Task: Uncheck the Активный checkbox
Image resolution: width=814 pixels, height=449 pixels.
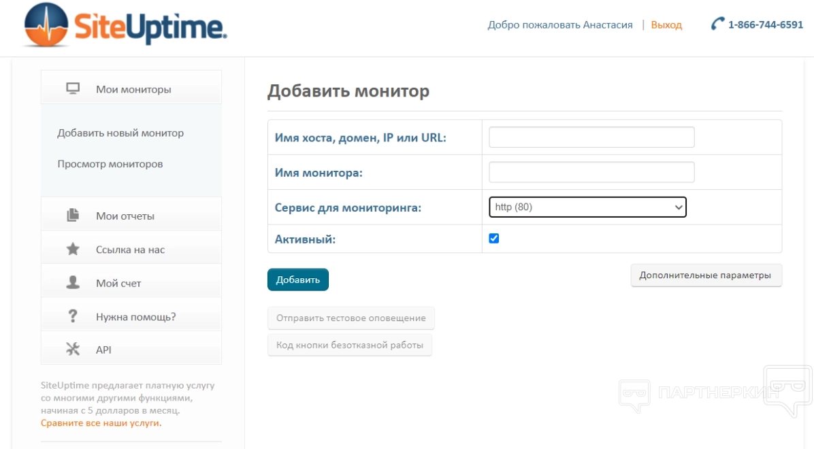Action: (494, 239)
